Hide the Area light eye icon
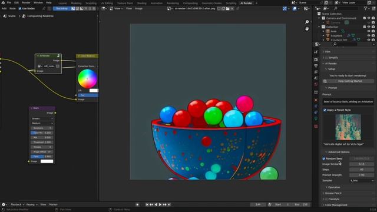The height and width of the screenshot is (212, 377). (369, 31)
